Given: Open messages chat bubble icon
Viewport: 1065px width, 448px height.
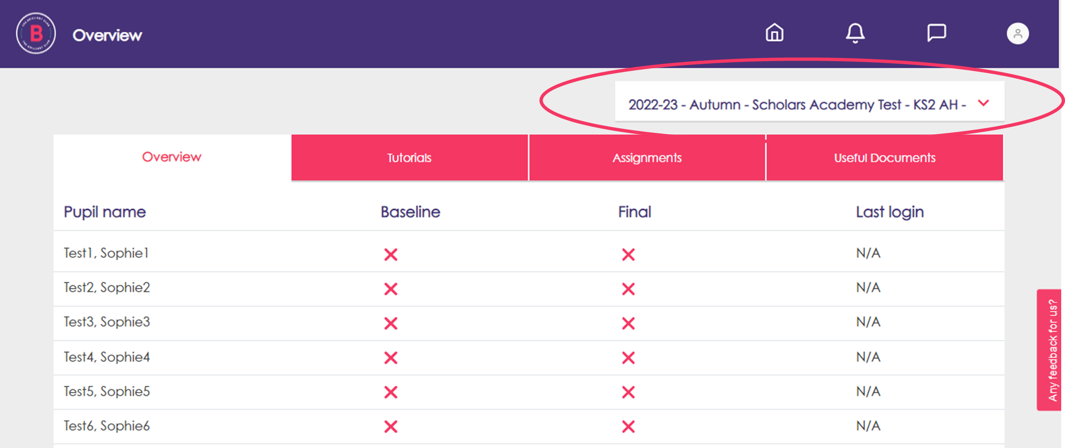Looking at the screenshot, I should 936,33.
